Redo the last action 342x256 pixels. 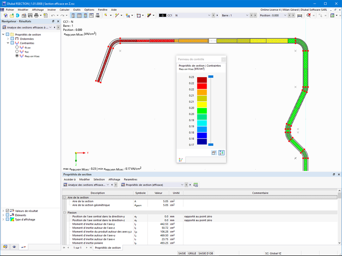click(62, 15)
